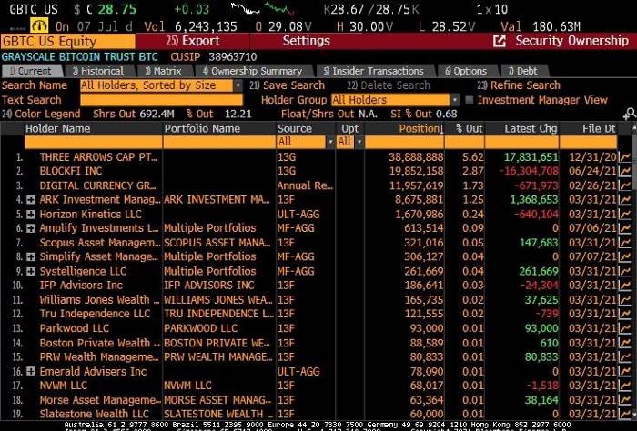The height and width of the screenshot is (431, 637).
Task: Click the pop-out icon beside Security Ownership
Action: pyautogui.click(x=500, y=41)
